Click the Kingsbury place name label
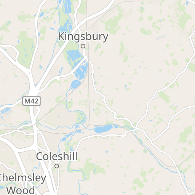Screen dimensions: 195x195 [x=83, y=37]
